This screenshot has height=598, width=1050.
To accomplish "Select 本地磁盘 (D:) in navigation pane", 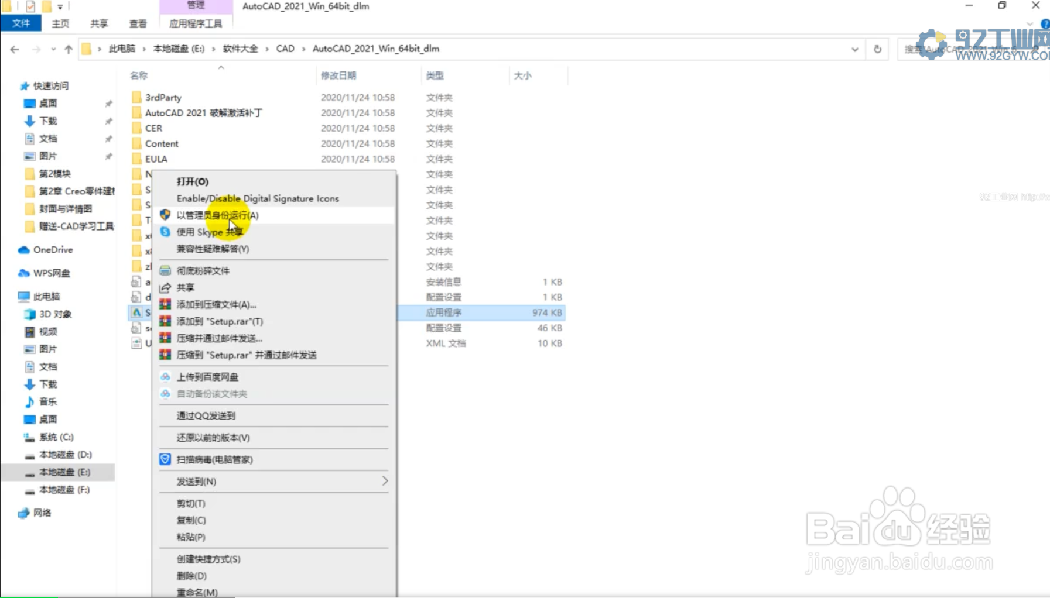I will (x=65, y=455).
